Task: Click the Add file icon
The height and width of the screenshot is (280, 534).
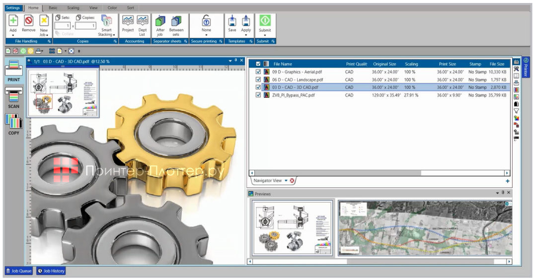Action: pos(13,21)
